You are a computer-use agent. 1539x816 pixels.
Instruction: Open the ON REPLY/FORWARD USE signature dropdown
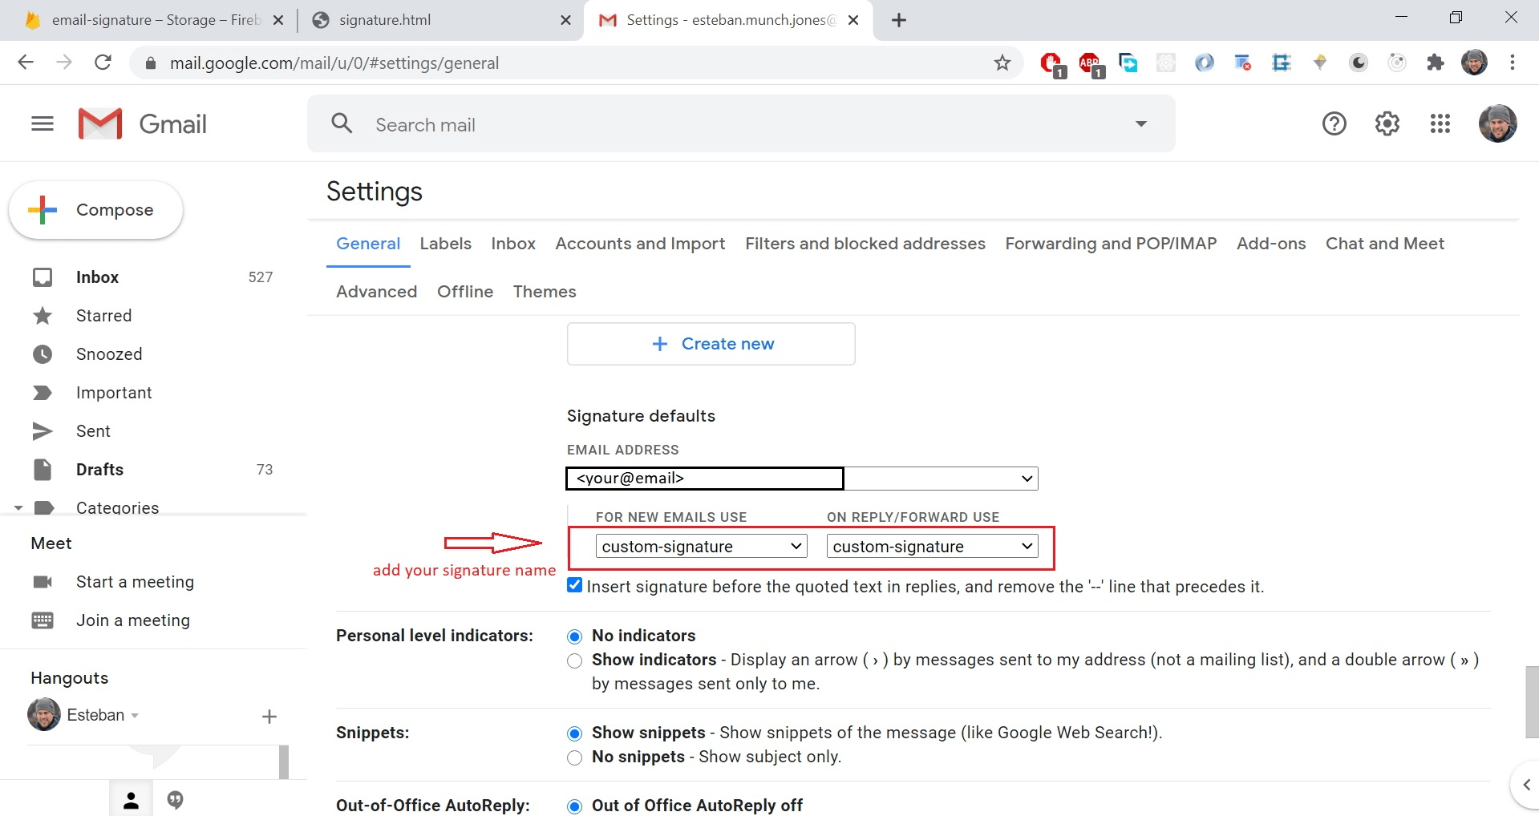(x=930, y=546)
